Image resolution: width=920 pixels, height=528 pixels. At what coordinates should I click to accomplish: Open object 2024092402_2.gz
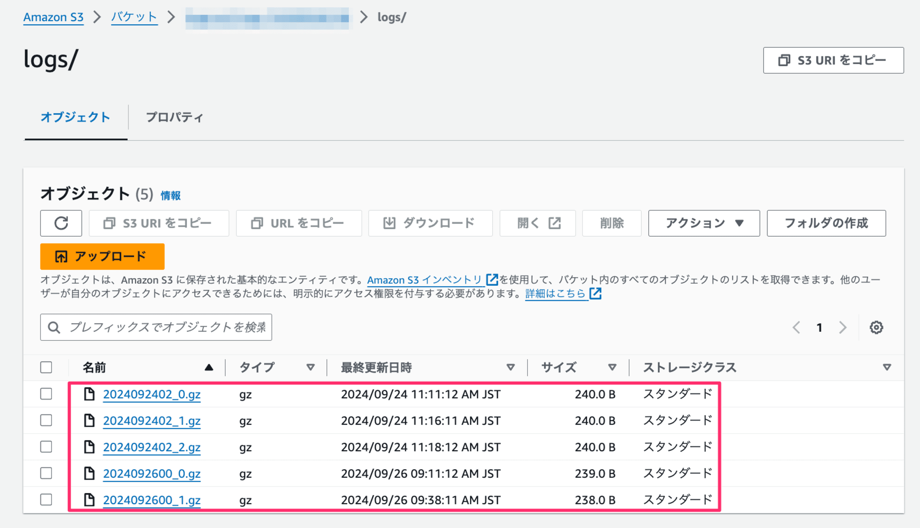tap(152, 447)
